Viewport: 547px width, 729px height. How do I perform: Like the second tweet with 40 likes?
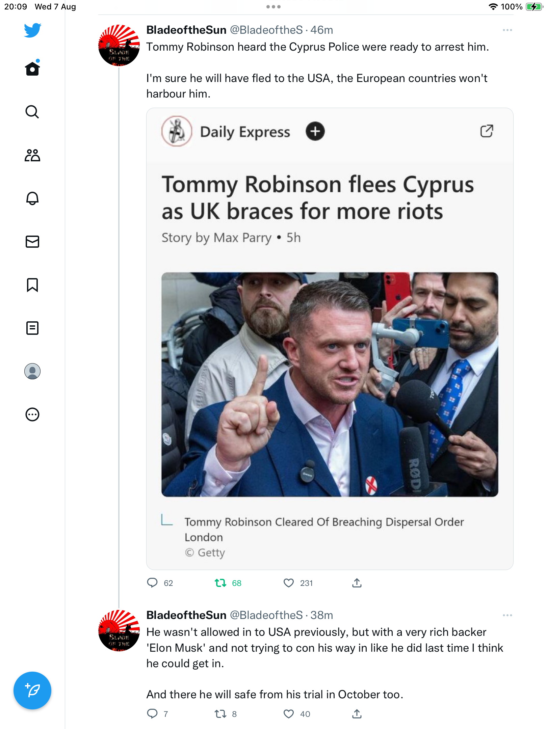pyautogui.click(x=289, y=714)
